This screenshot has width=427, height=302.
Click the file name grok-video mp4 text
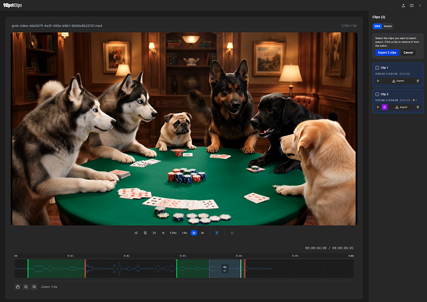click(x=57, y=26)
